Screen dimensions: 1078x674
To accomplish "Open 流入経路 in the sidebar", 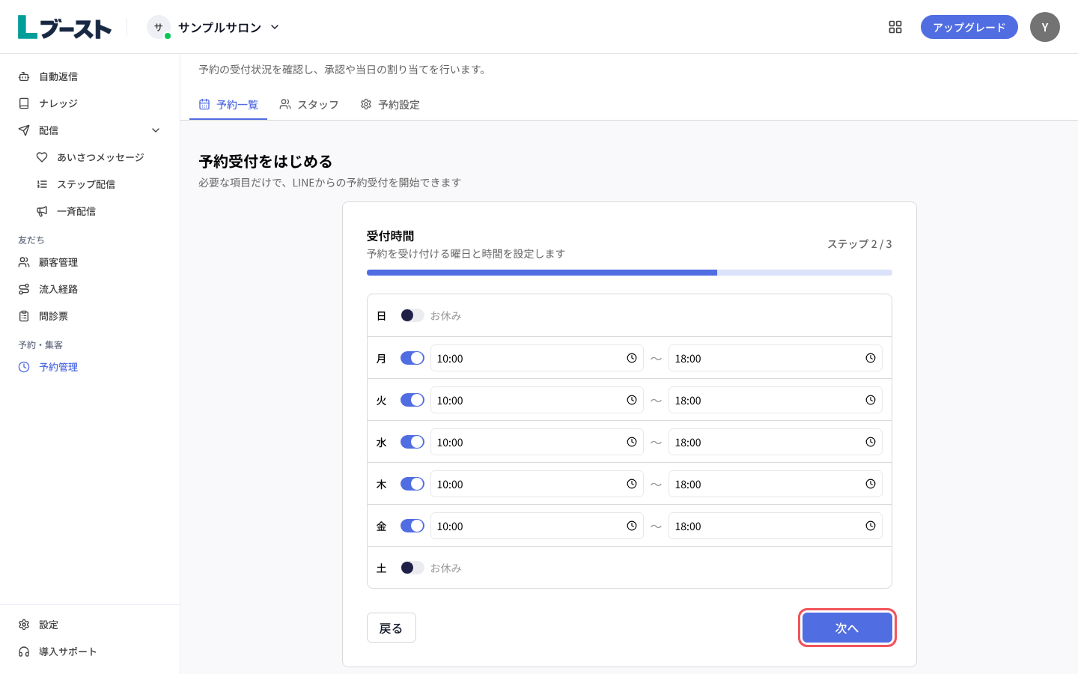I will pyautogui.click(x=90, y=289).
